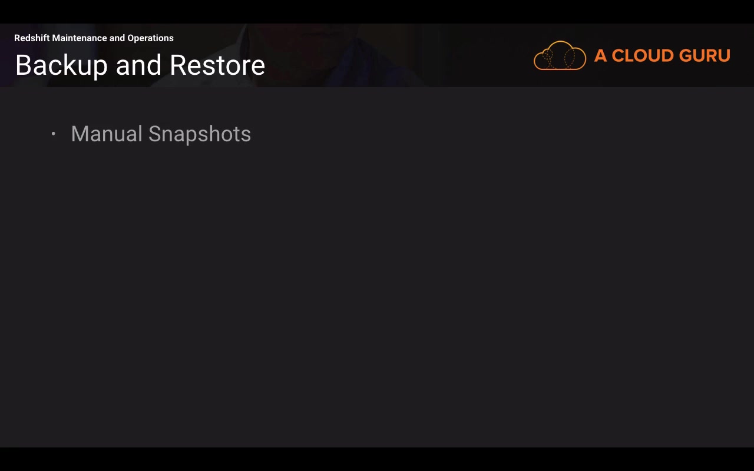Click the bottom black letterbox bar
Screen dimensions: 754x471
(377, 459)
